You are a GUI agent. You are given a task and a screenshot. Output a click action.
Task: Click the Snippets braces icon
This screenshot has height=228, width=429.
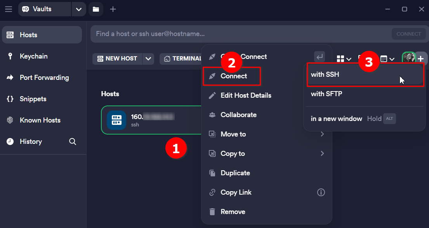[10, 99]
